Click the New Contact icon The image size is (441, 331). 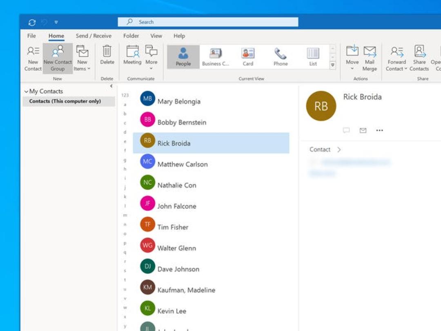tap(33, 51)
